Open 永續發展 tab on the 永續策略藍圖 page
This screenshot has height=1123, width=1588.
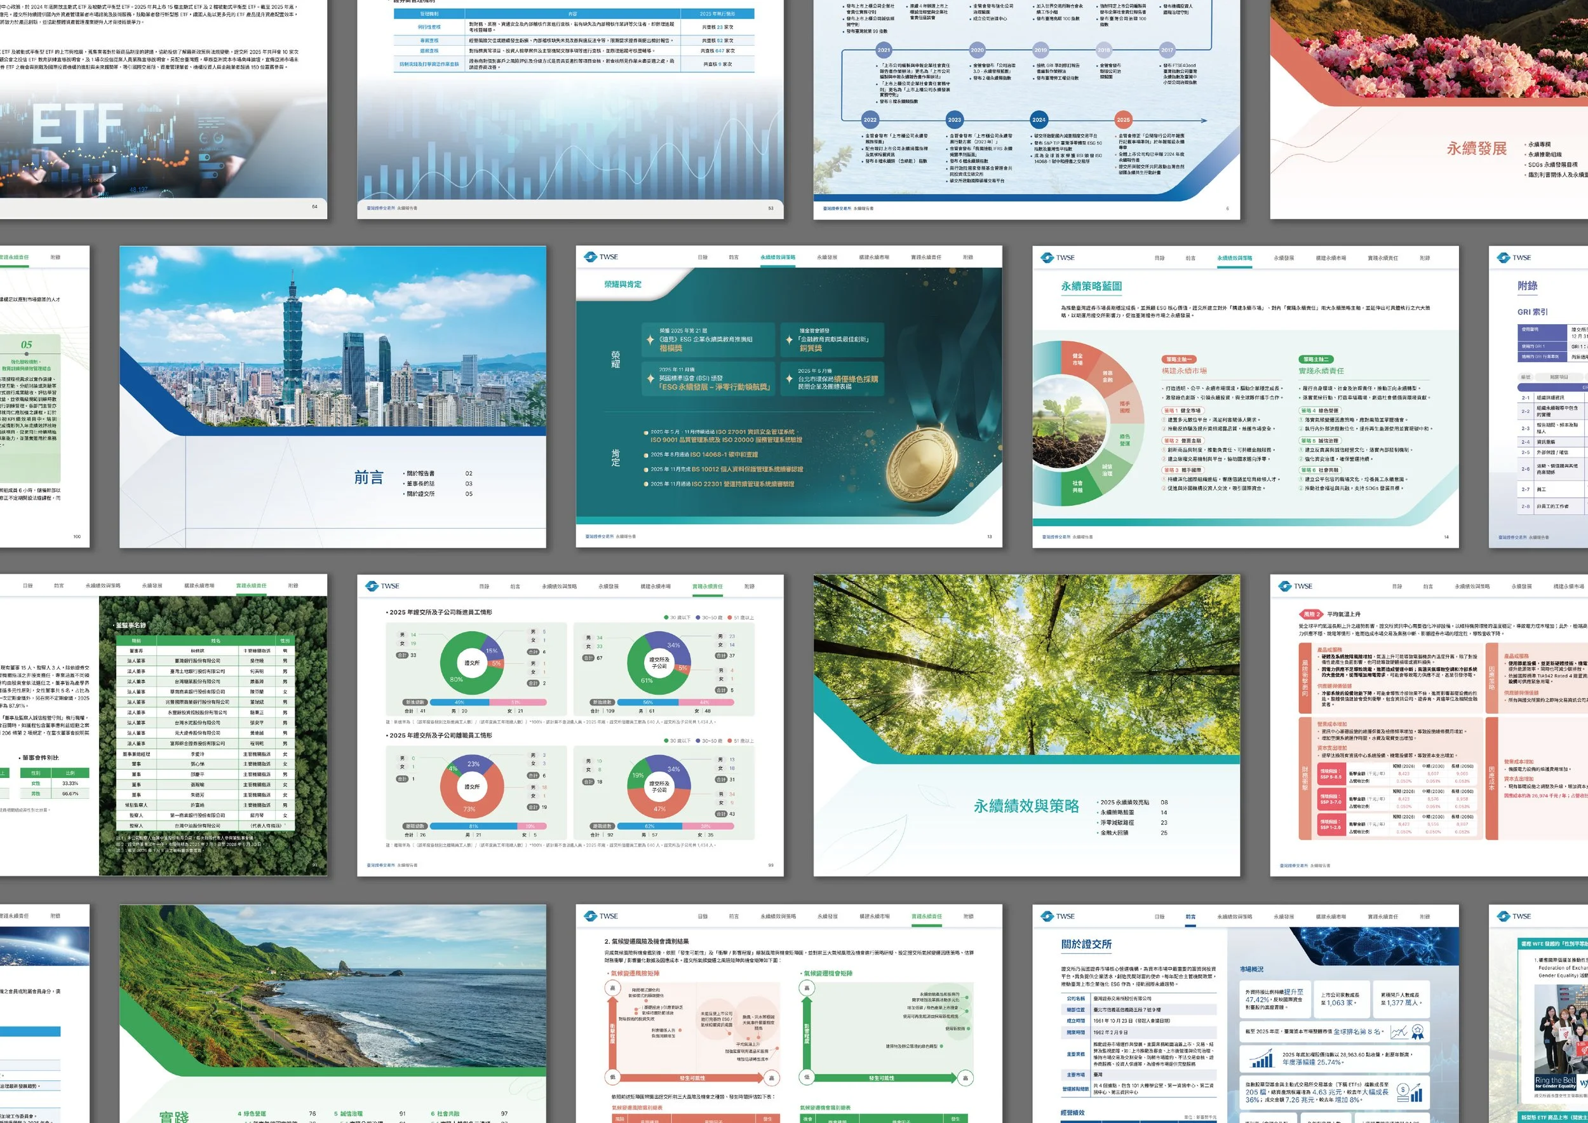pyautogui.click(x=1284, y=258)
